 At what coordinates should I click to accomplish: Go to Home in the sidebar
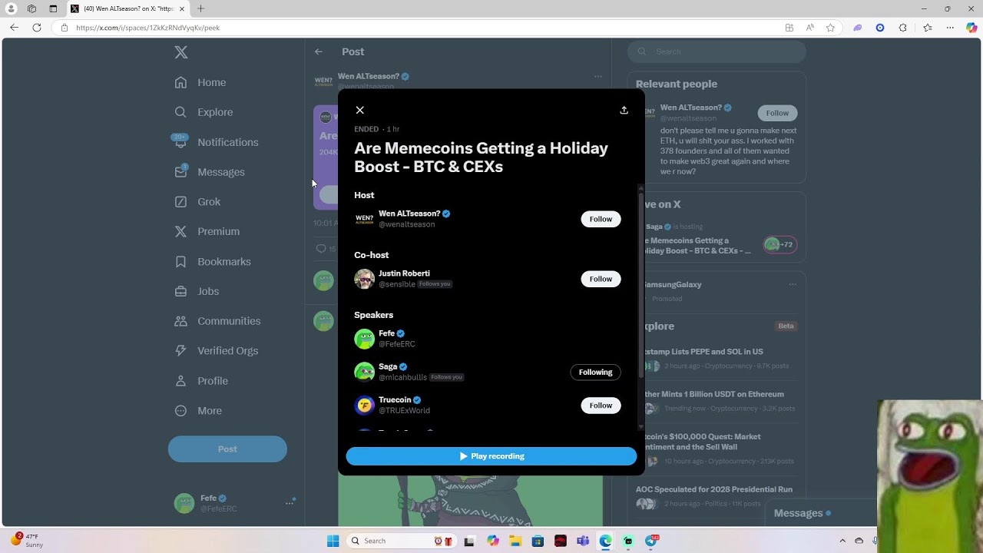click(200, 82)
